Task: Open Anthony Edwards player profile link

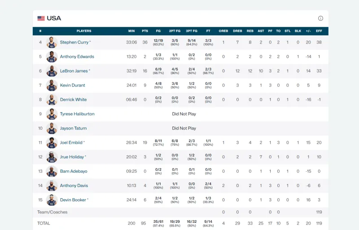Action: (77, 56)
